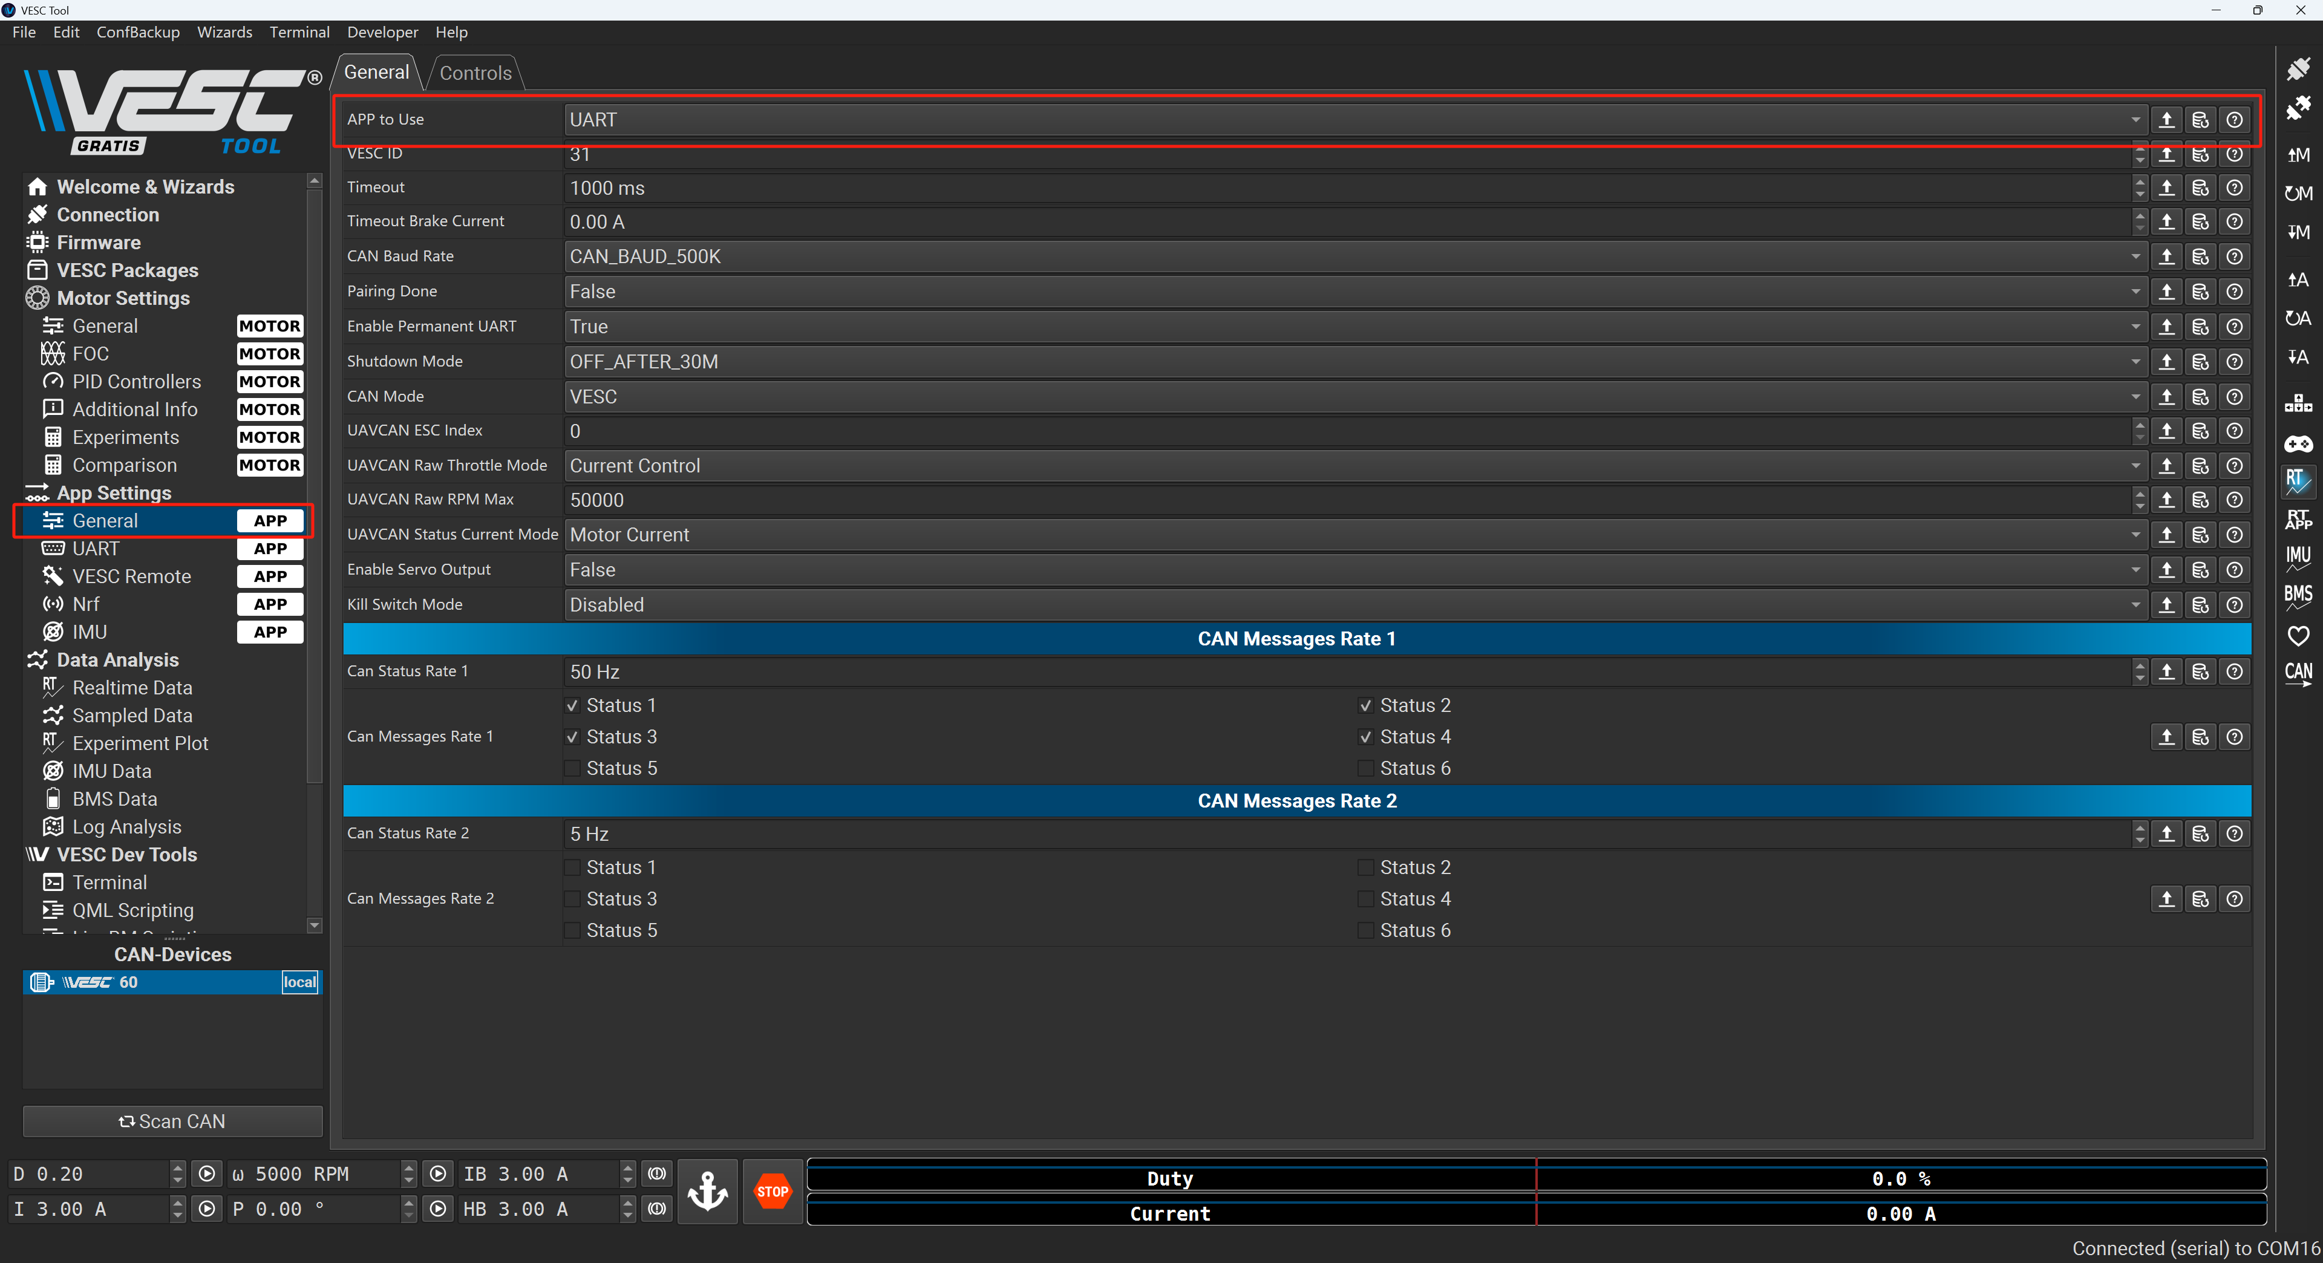The image size is (2323, 1263).
Task: Click read-default icon for CAN Mode row
Action: pyautogui.click(x=2200, y=397)
